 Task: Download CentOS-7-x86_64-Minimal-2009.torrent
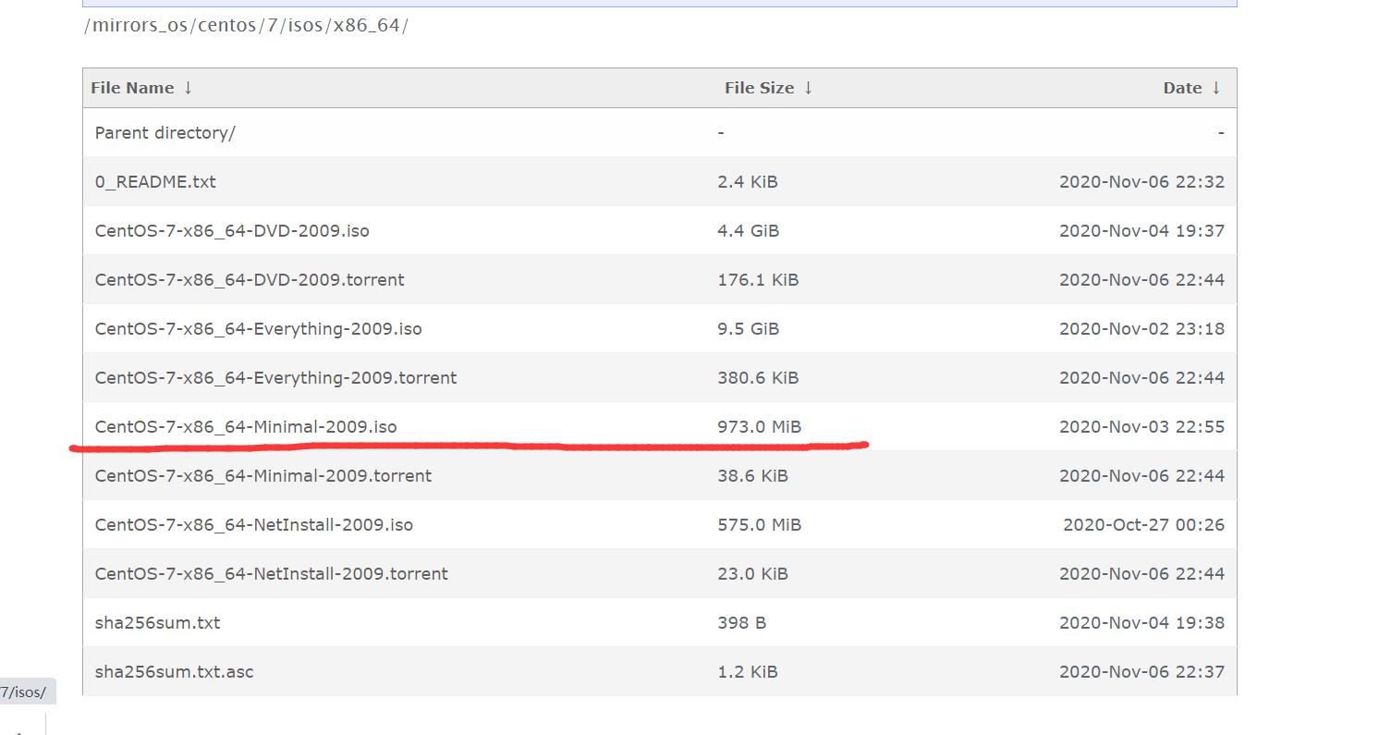click(x=263, y=476)
